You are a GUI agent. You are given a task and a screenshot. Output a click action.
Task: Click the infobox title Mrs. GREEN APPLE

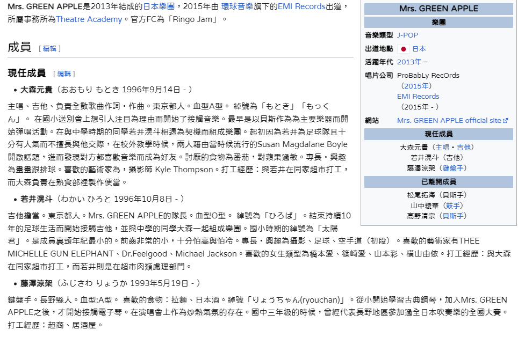coord(438,9)
